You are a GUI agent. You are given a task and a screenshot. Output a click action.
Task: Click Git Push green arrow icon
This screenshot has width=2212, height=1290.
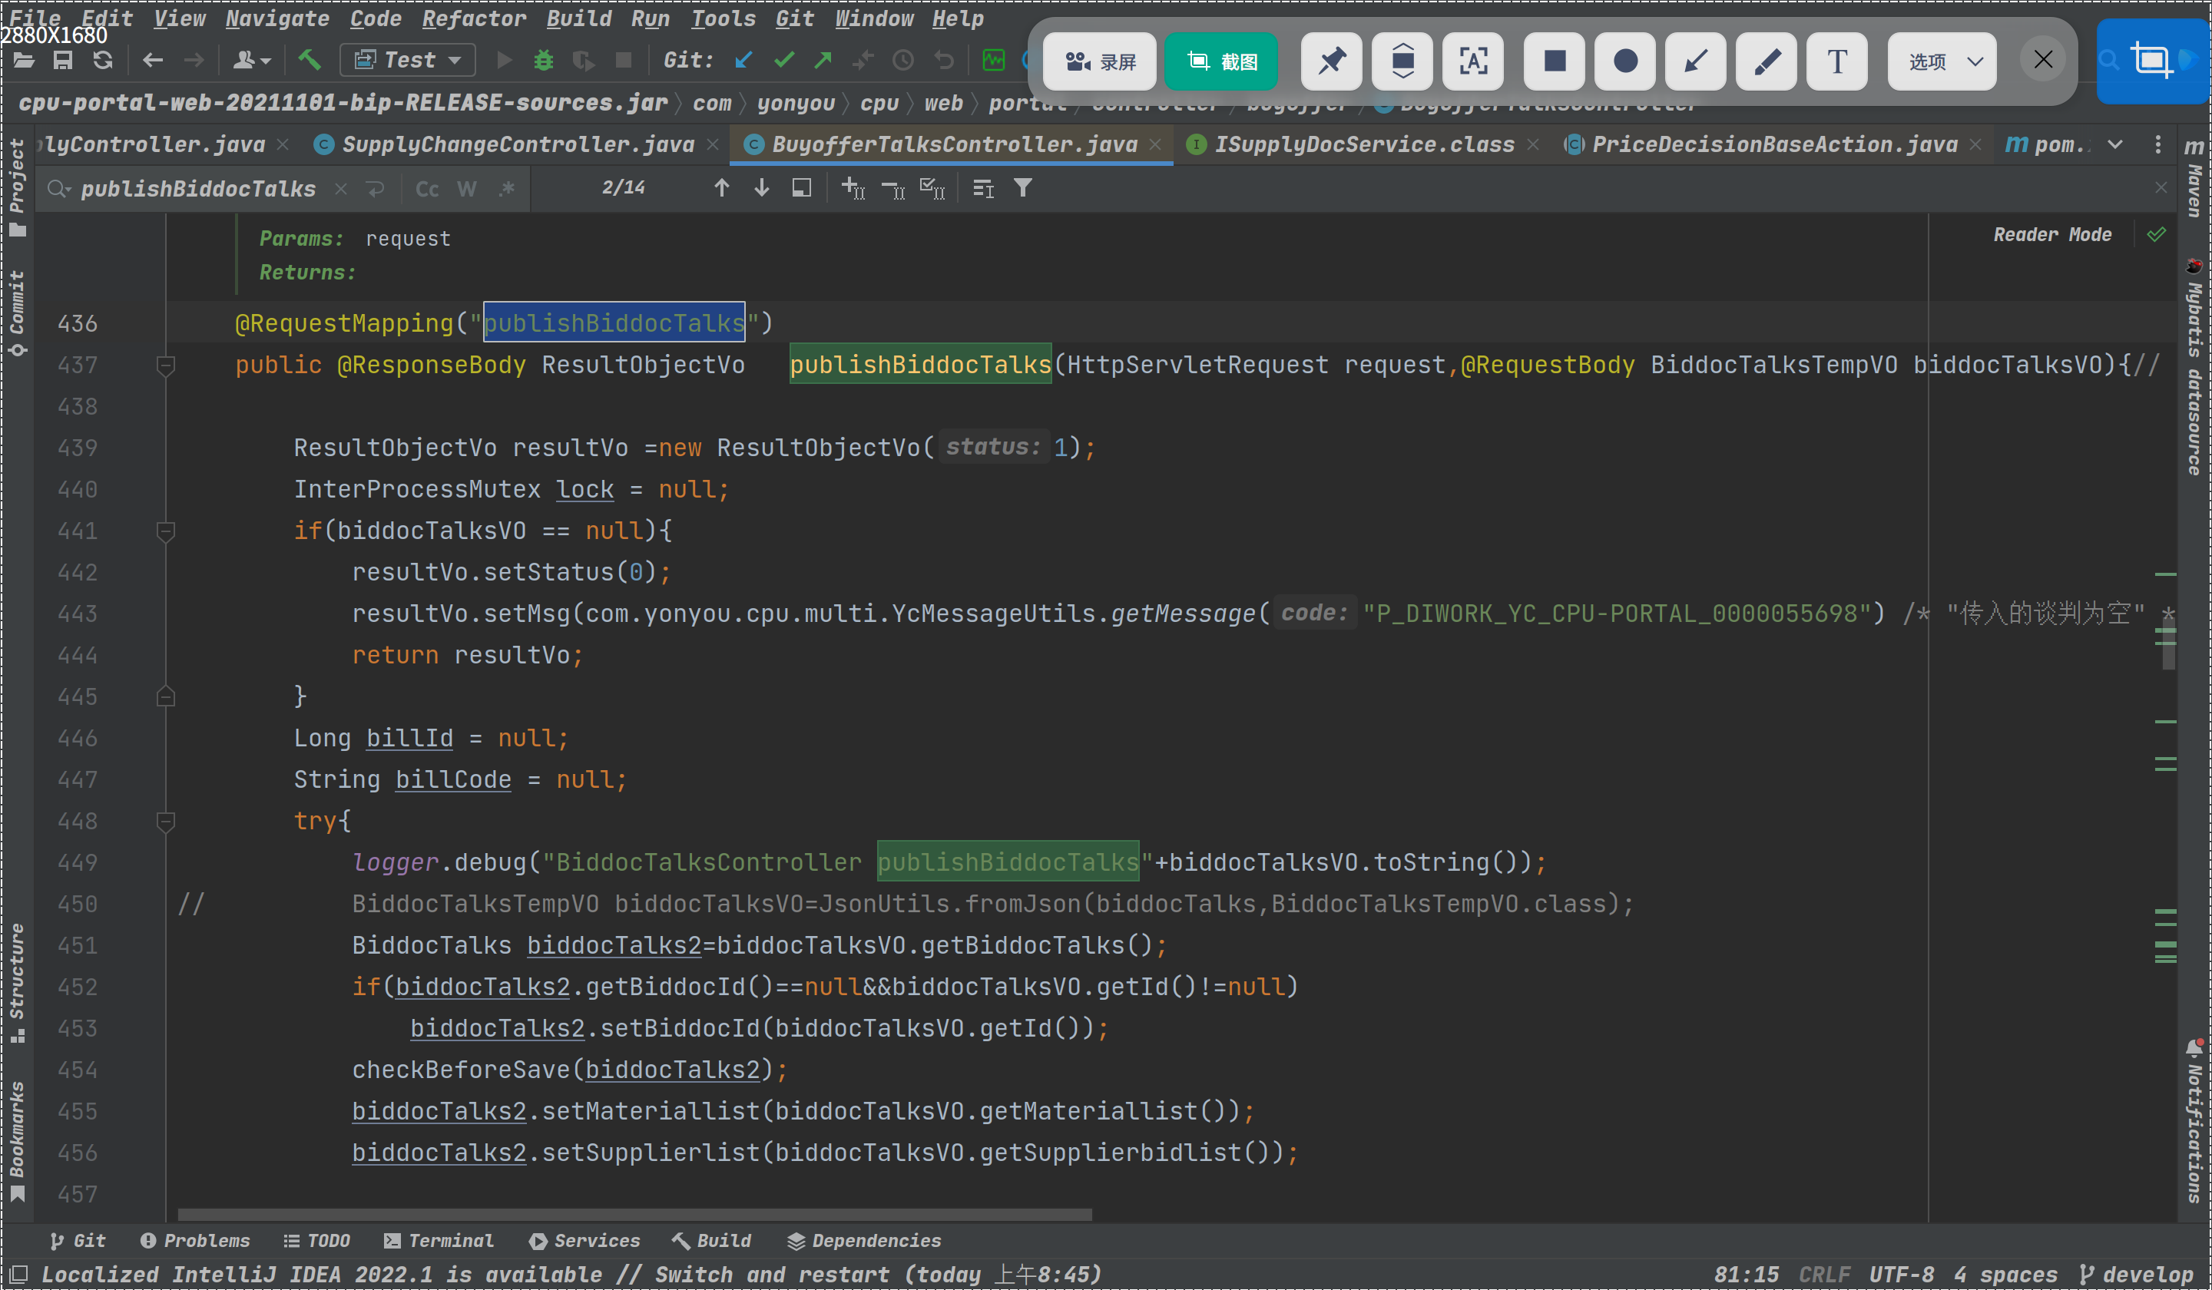(x=823, y=60)
